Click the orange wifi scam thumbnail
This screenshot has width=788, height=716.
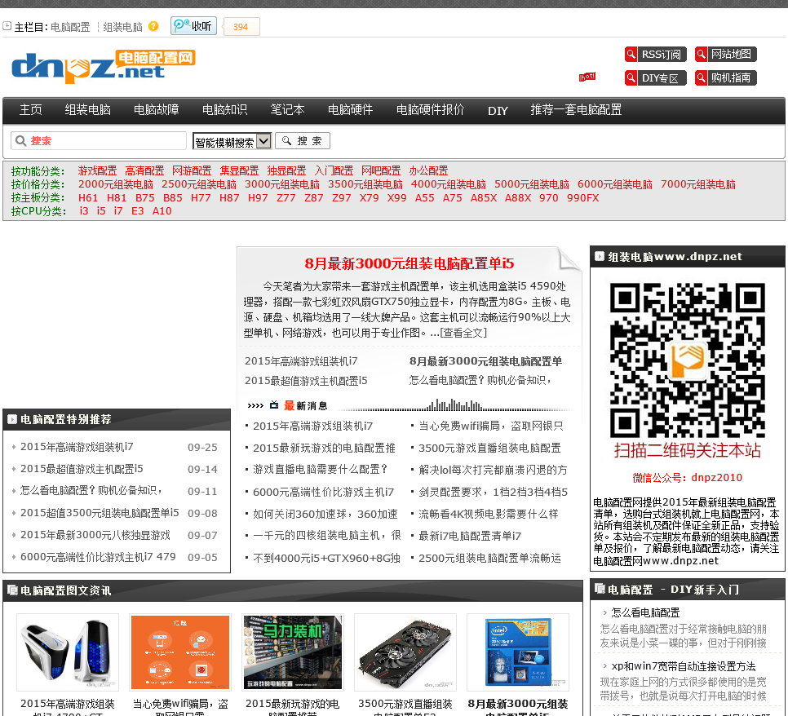[180, 652]
